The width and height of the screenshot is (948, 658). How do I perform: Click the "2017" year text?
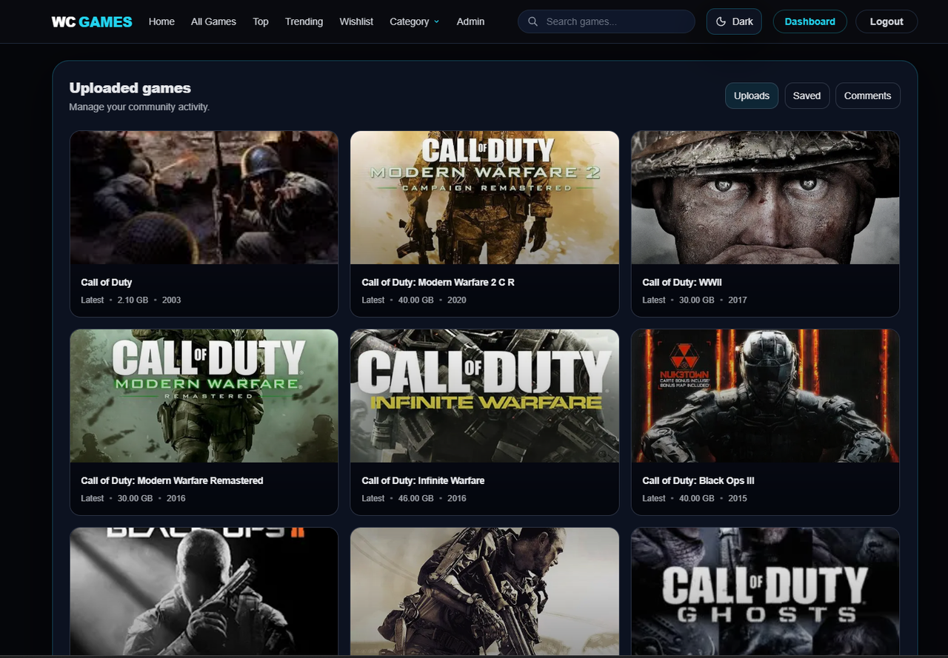click(738, 300)
